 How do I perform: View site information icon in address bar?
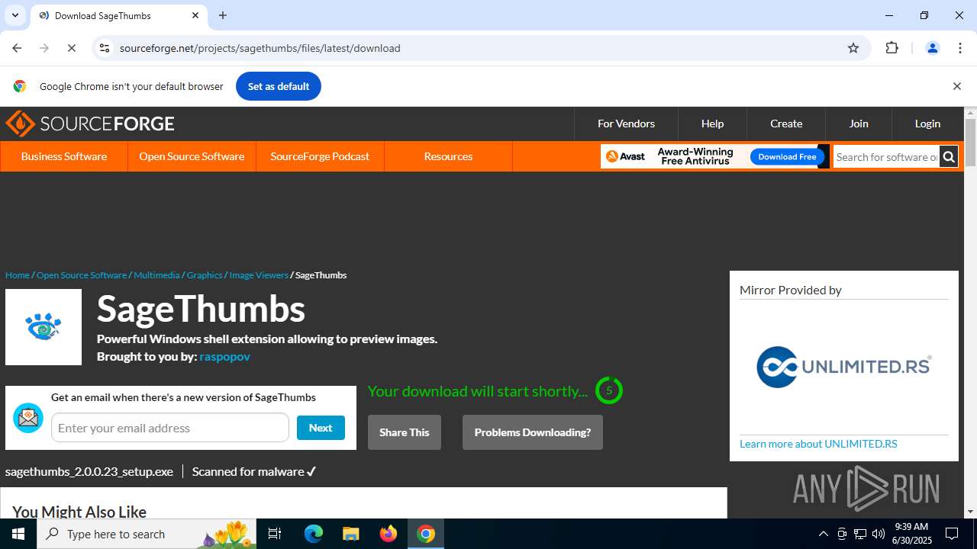tap(105, 48)
